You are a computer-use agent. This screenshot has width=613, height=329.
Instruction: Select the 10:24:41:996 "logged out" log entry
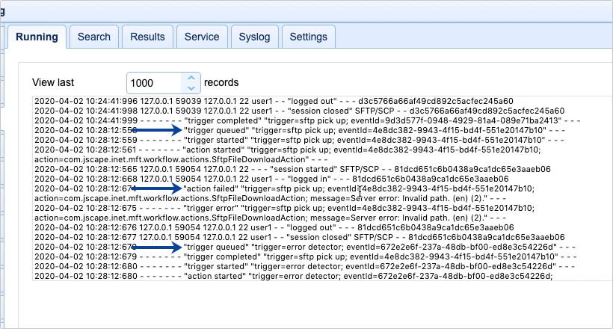pyautogui.click(x=284, y=100)
